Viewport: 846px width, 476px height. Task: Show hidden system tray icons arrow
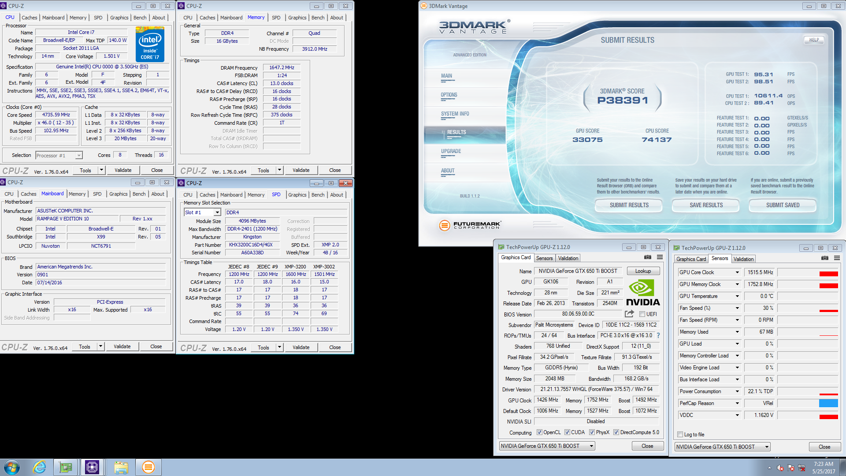click(769, 468)
